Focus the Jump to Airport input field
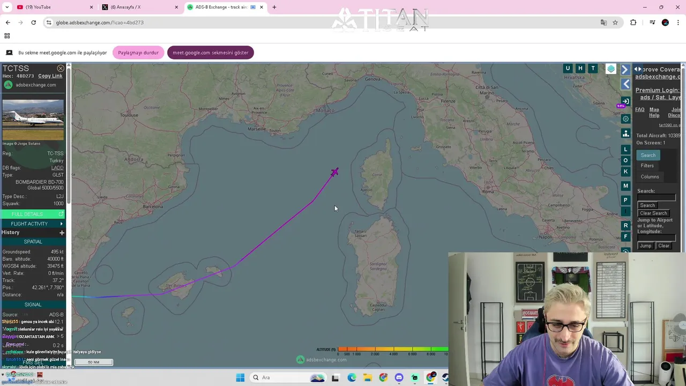Viewport: 686px width, 386px height. (657, 238)
